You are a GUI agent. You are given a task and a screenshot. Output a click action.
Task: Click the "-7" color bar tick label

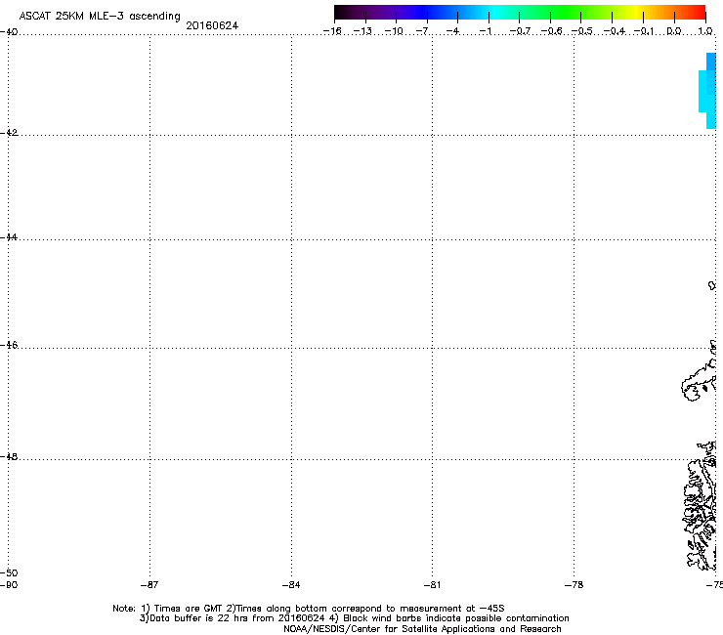click(423, 31)
